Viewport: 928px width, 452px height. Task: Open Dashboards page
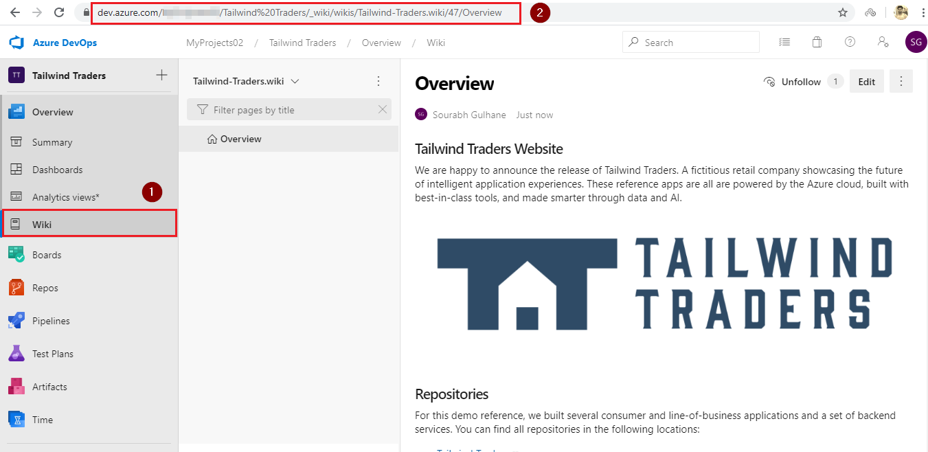(x=89, y=170)
